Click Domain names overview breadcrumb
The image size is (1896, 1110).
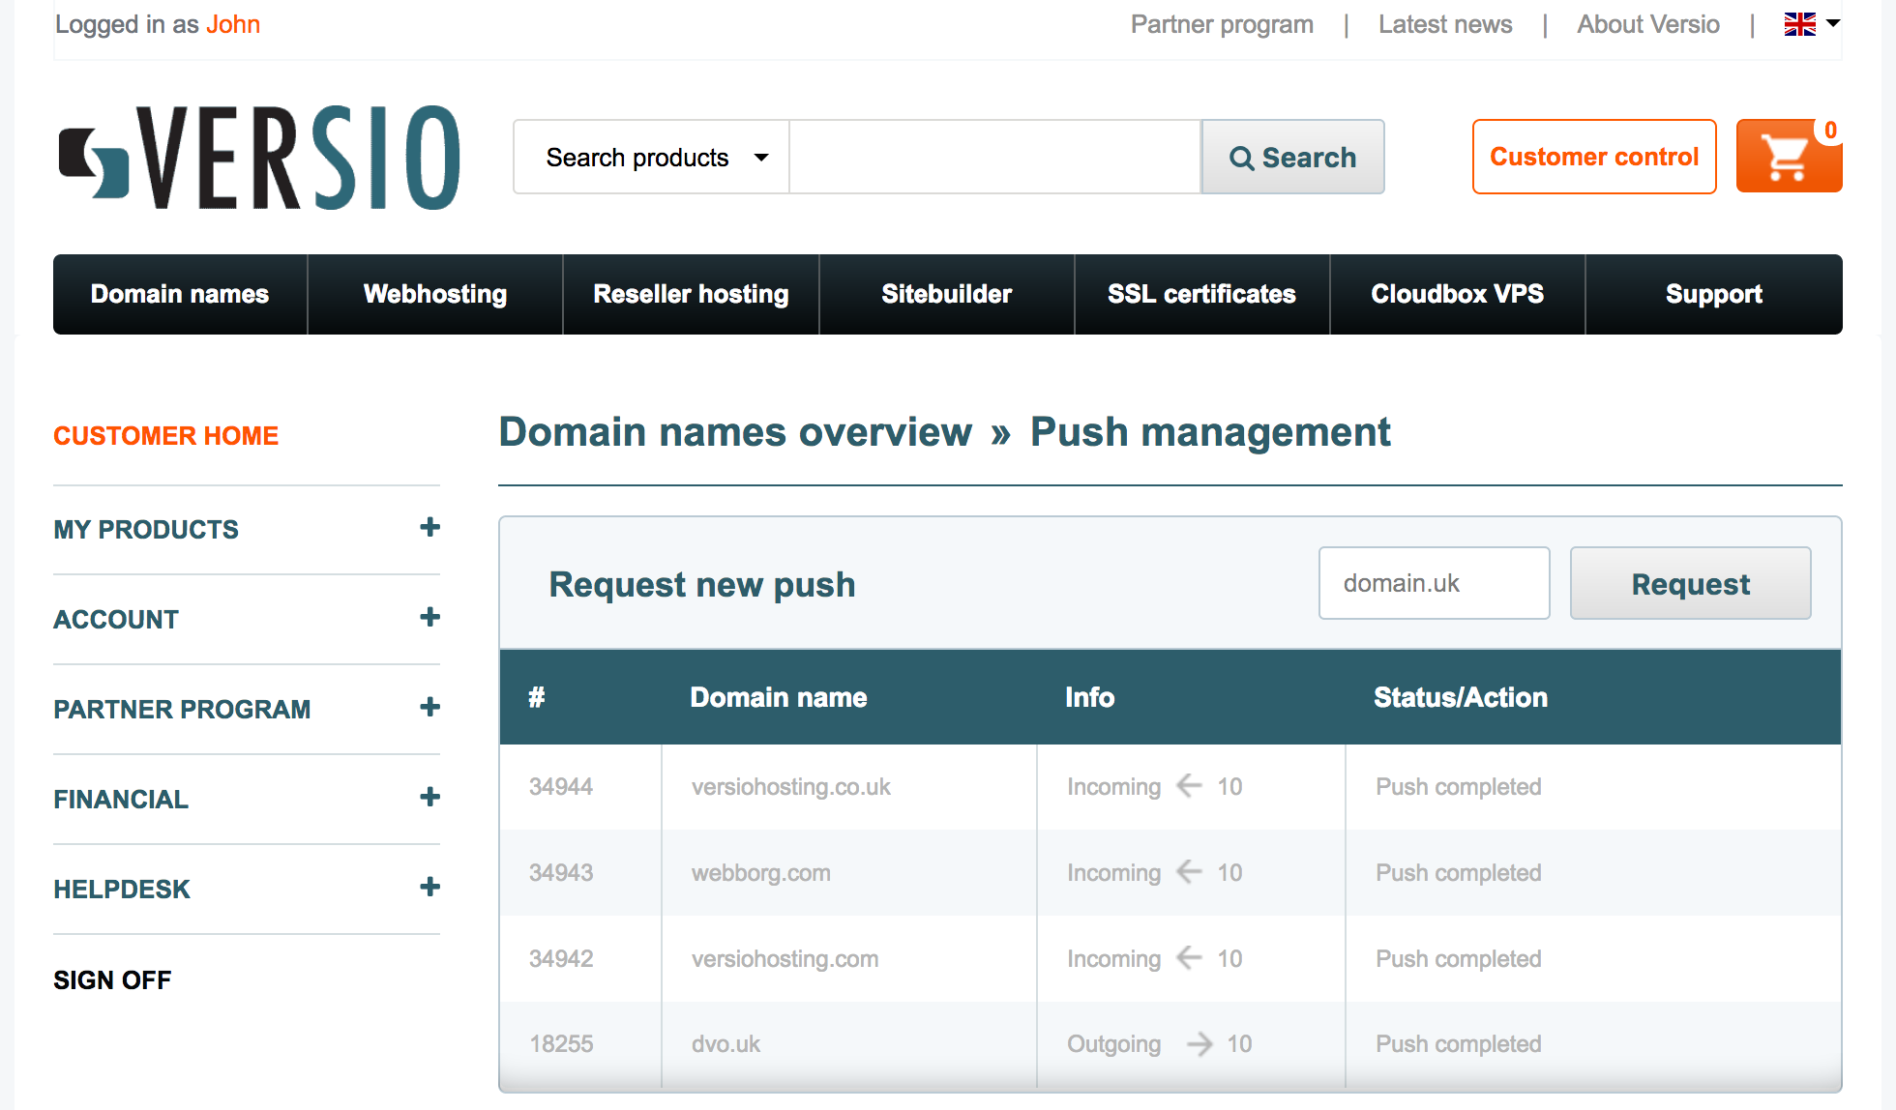coord(735,432)
